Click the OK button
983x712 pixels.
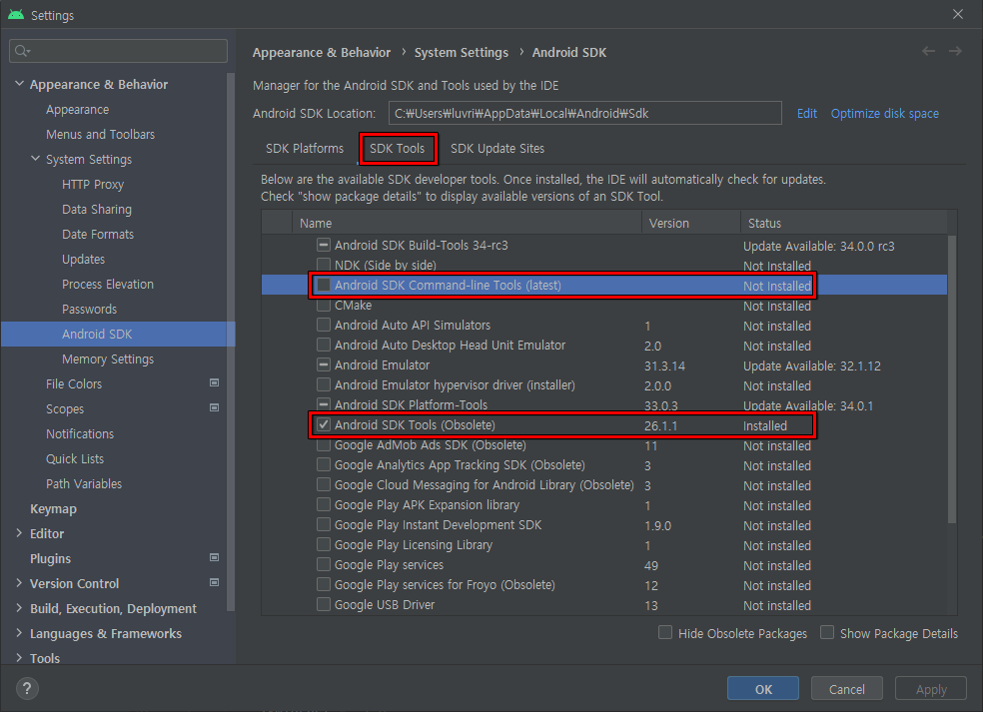(x=763, y=689)
